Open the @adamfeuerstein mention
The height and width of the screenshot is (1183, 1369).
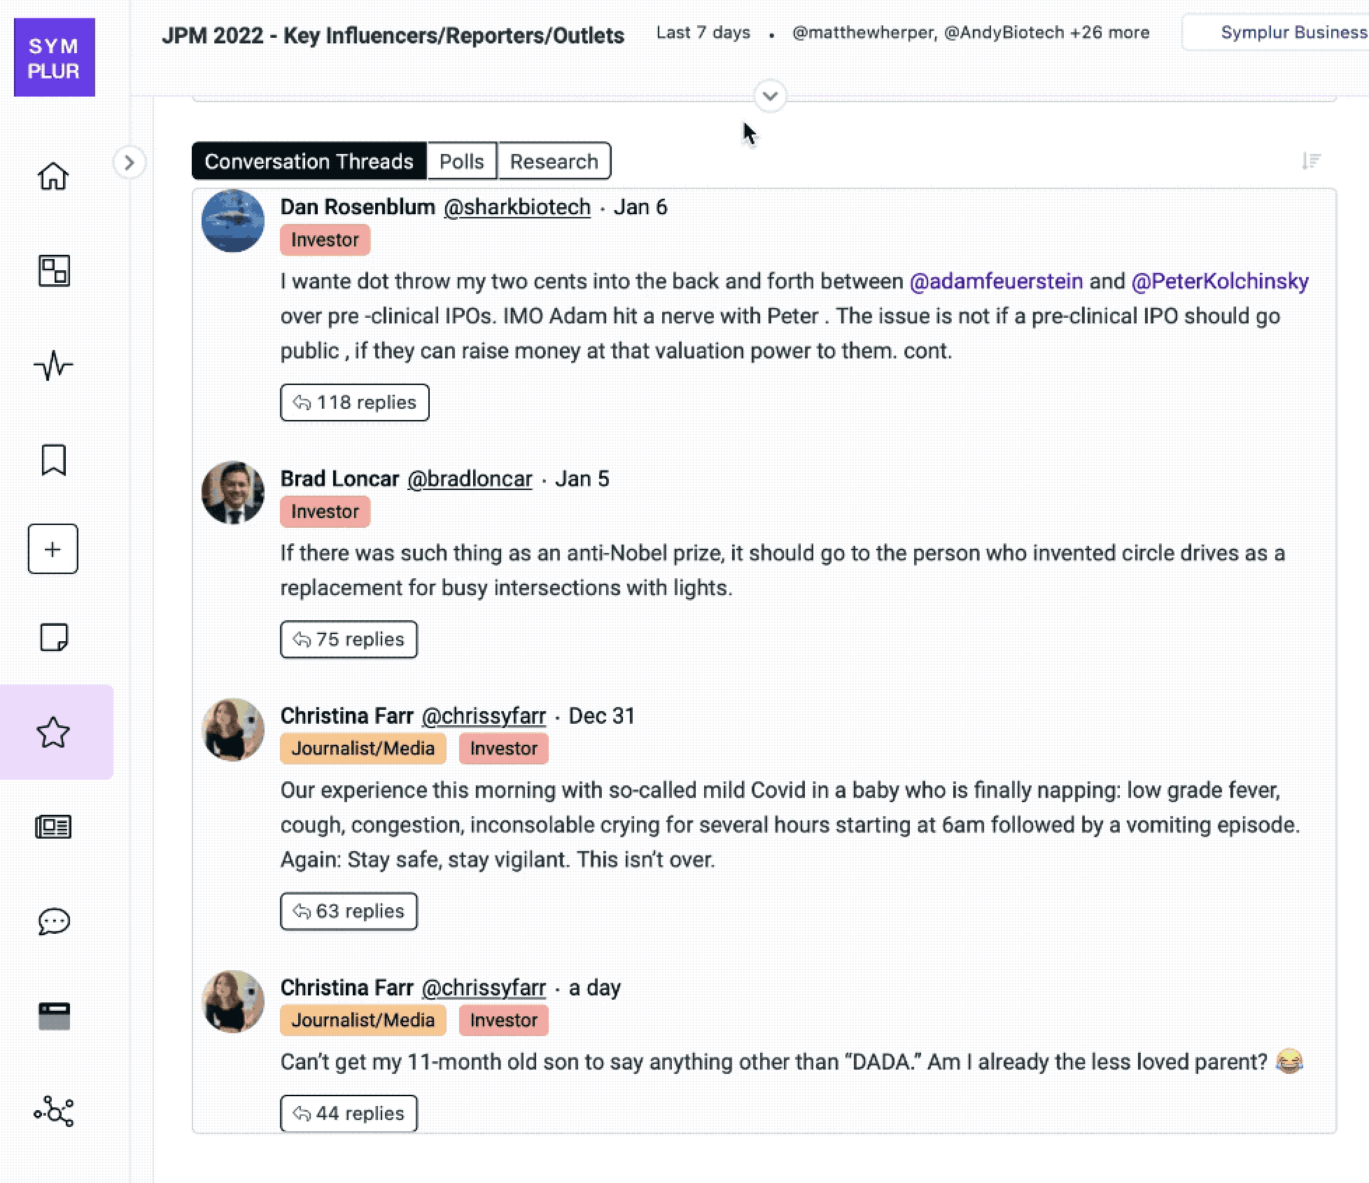(x=996, y=281)
